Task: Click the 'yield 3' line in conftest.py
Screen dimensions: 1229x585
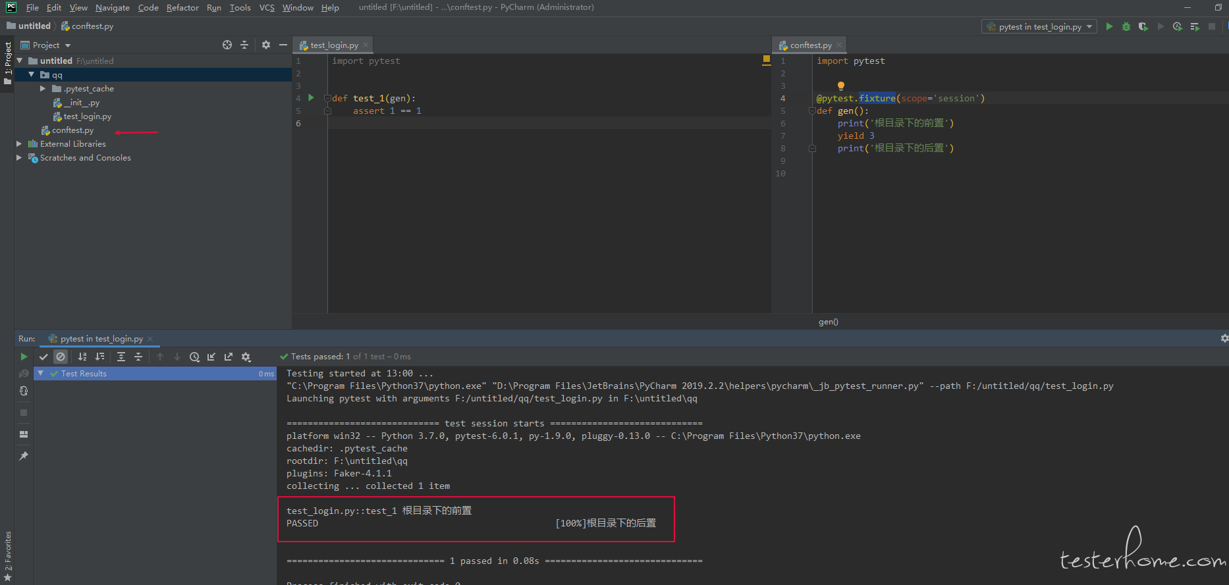Action: coord(856,136)
